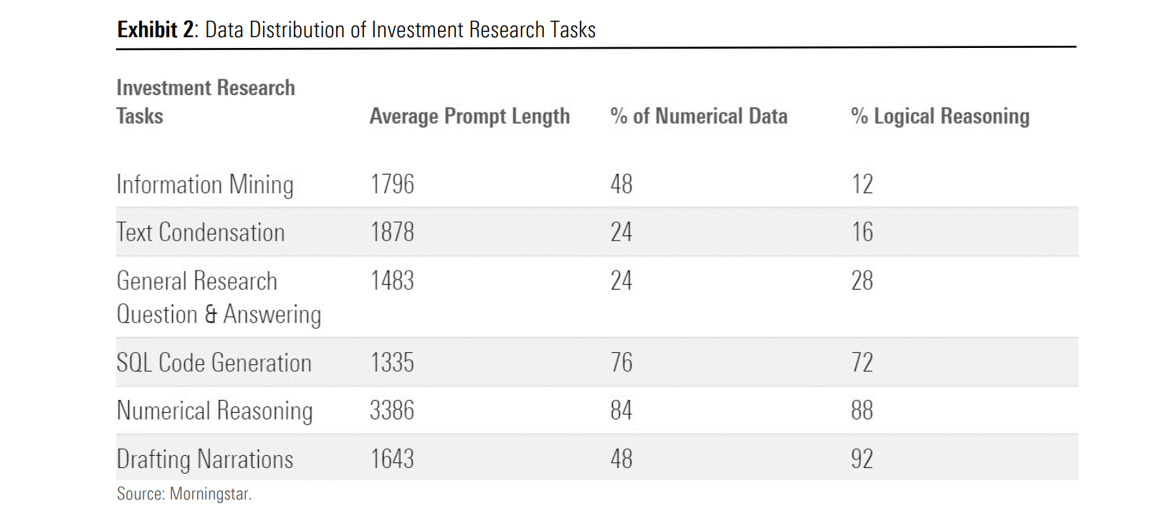Viewport: 1174px width, 521px height.
Task: Select the SQL Code Generation row label
Action: tap(214, 363)
